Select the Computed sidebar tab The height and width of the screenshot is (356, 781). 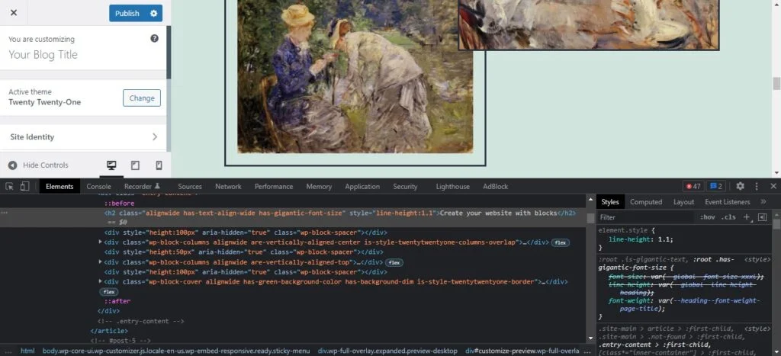point(646,202)
